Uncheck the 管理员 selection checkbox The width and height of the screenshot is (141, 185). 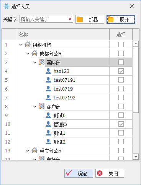click(x=121, y=124)
